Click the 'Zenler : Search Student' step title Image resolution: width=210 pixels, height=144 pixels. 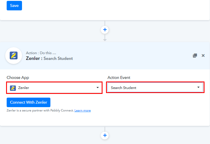[49, 58]
